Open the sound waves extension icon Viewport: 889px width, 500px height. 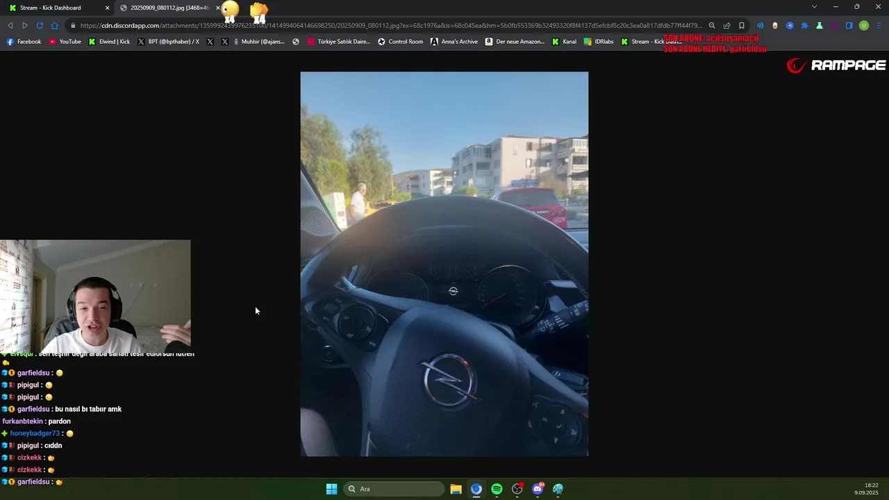tap(760, 26)
